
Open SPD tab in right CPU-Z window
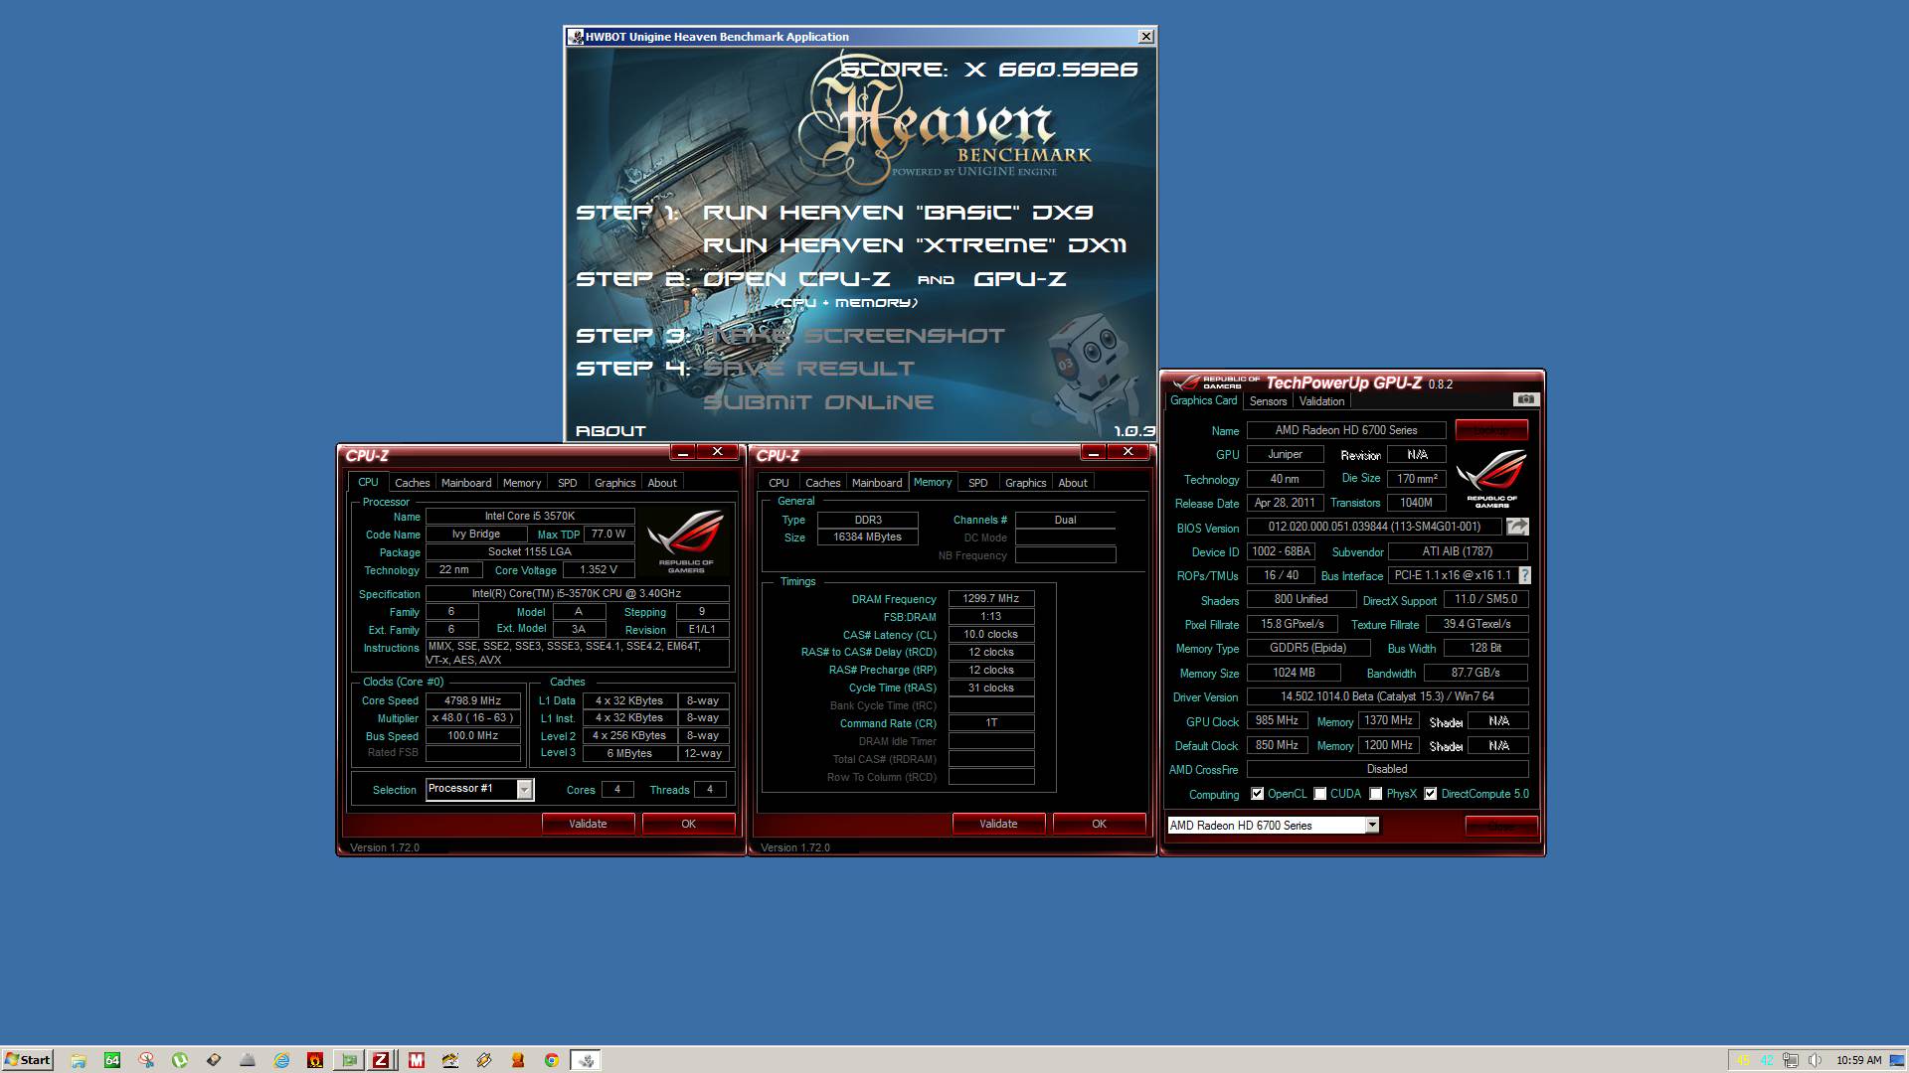[978, 483]
